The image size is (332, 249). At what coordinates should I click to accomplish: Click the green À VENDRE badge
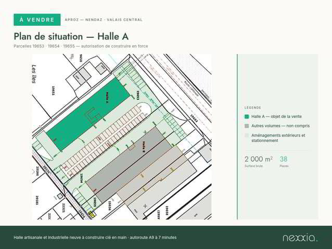tap(37, 20)
